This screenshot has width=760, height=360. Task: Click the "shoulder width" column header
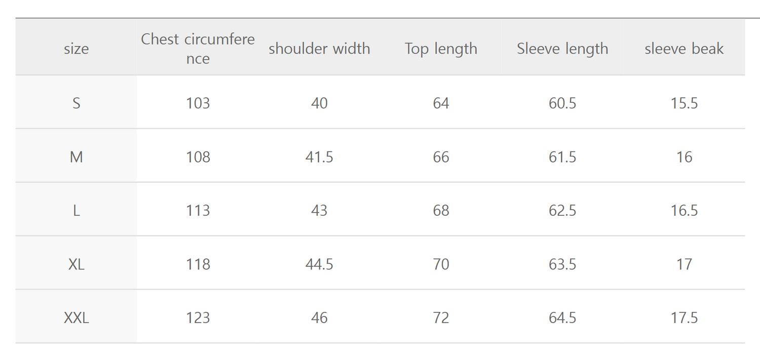(x=319, y=49)
